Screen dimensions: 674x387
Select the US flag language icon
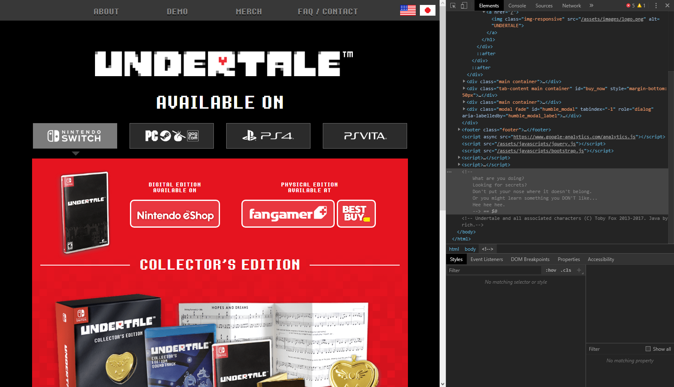[408, 10]
